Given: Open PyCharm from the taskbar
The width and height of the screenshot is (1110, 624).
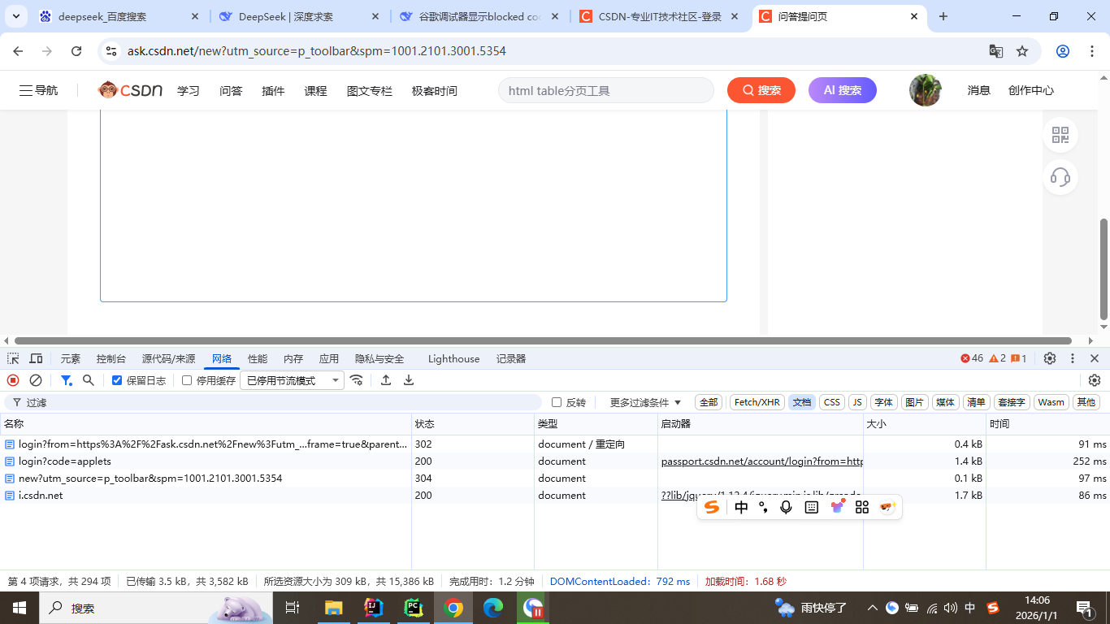Looking at the screenshot, I should (x=414, y=608).
